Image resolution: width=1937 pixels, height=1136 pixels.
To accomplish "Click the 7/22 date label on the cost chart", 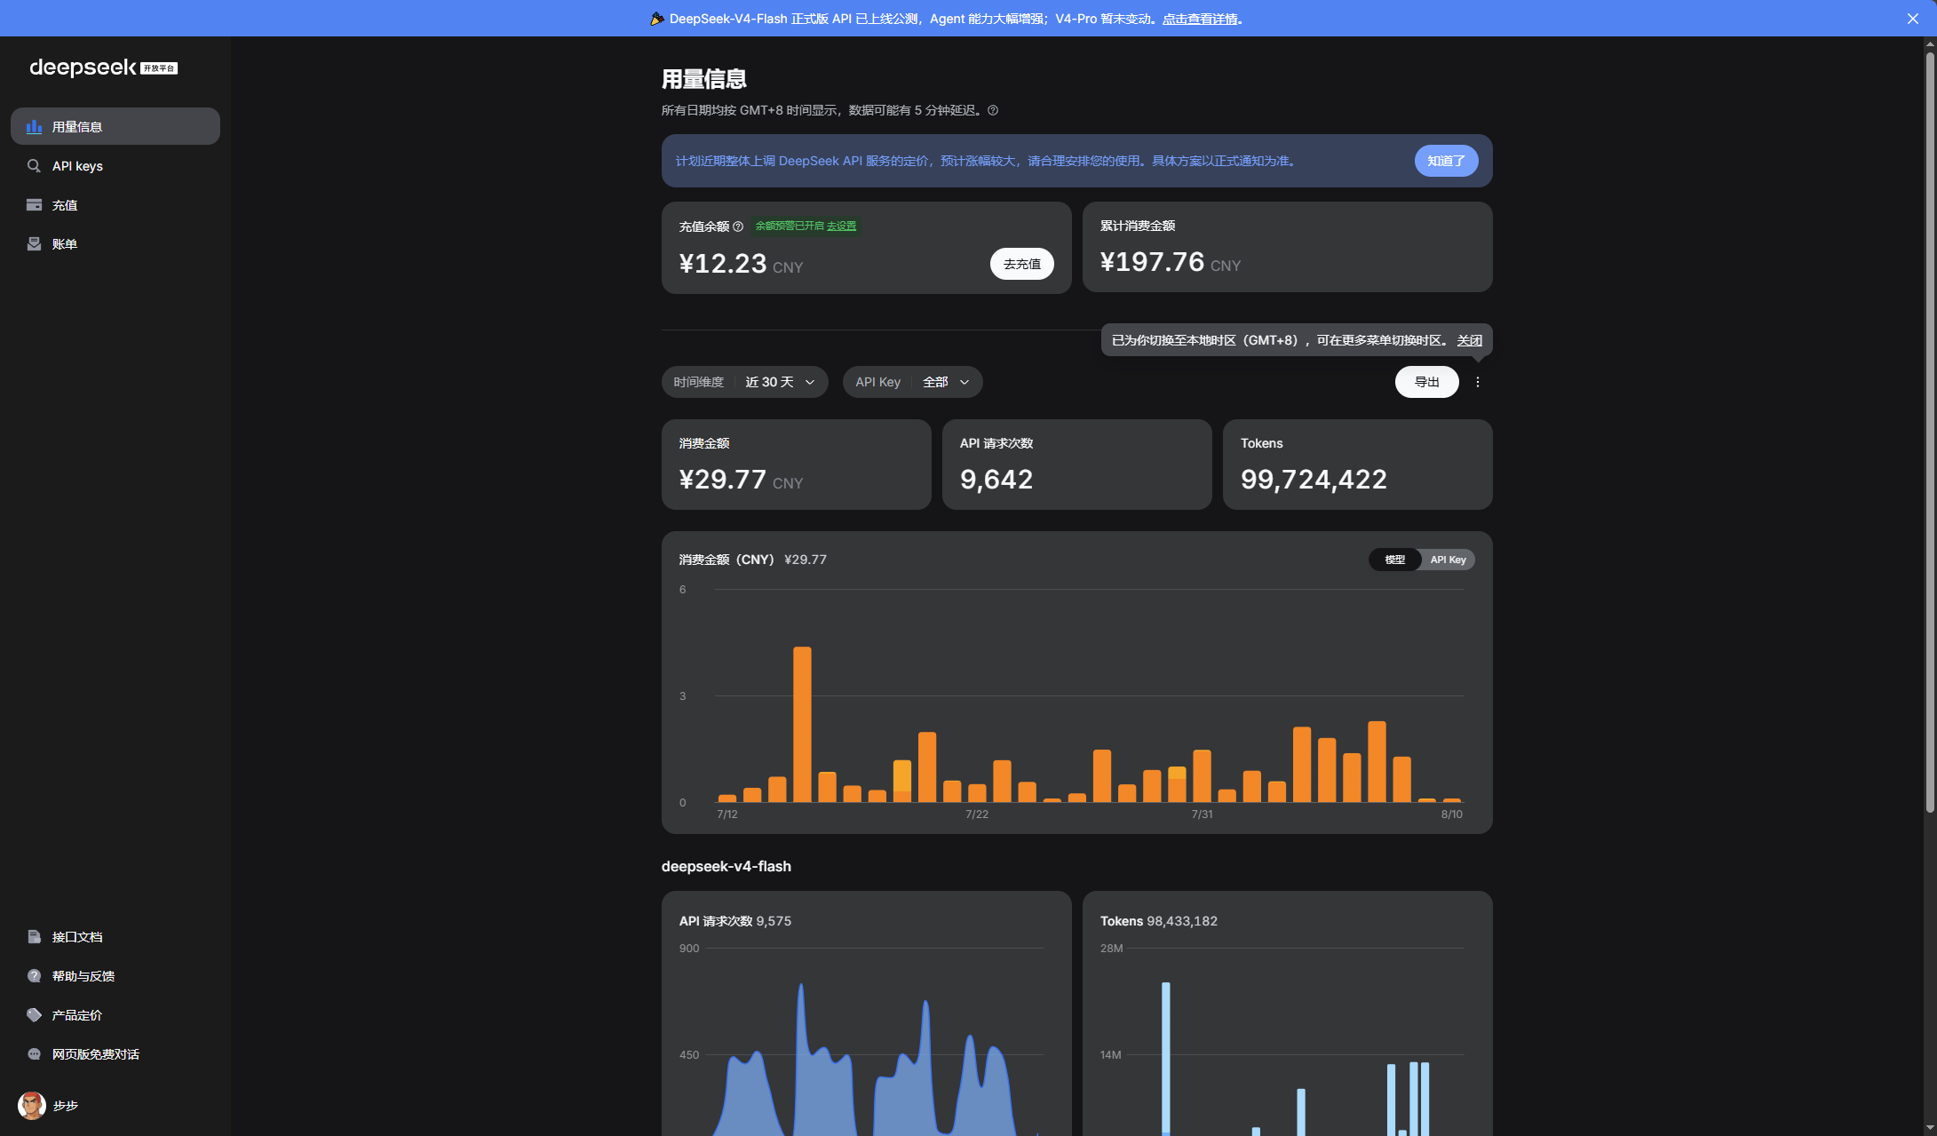I will pyautogui.click(x=977, y=814).
